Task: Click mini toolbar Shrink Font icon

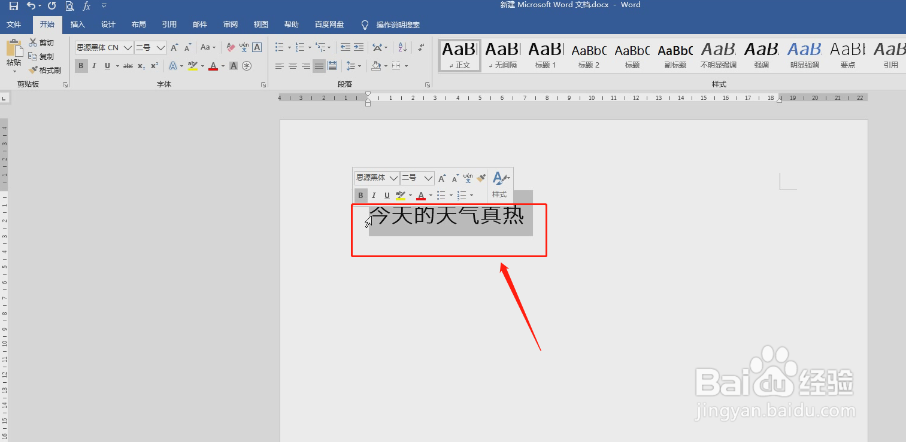Action: [x=455, y=178]
